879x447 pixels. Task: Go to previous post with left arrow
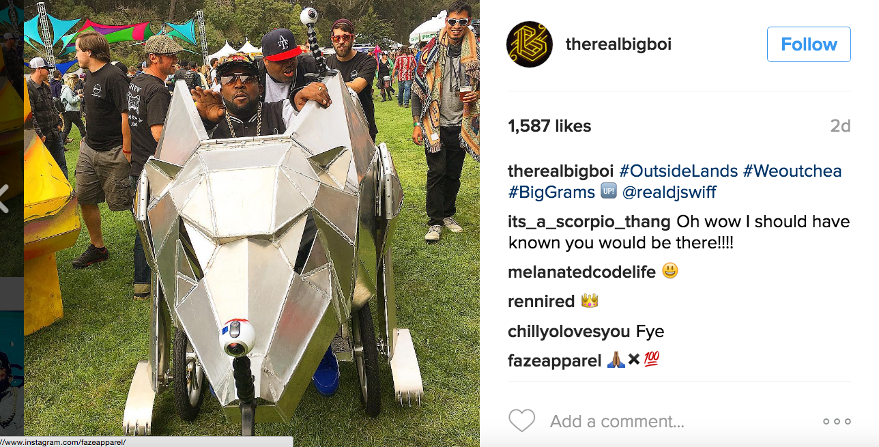(x=3, y=198)
